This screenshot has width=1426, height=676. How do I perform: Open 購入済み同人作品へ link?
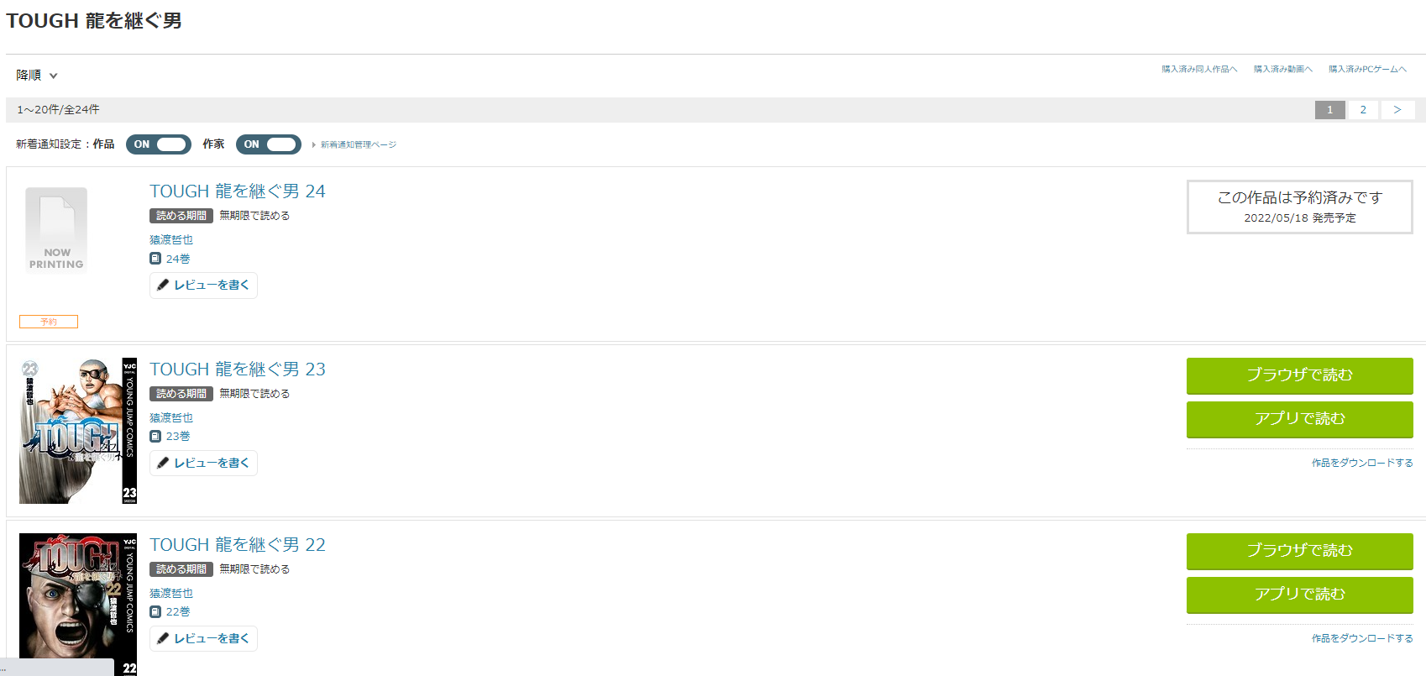pos(1199,69)
